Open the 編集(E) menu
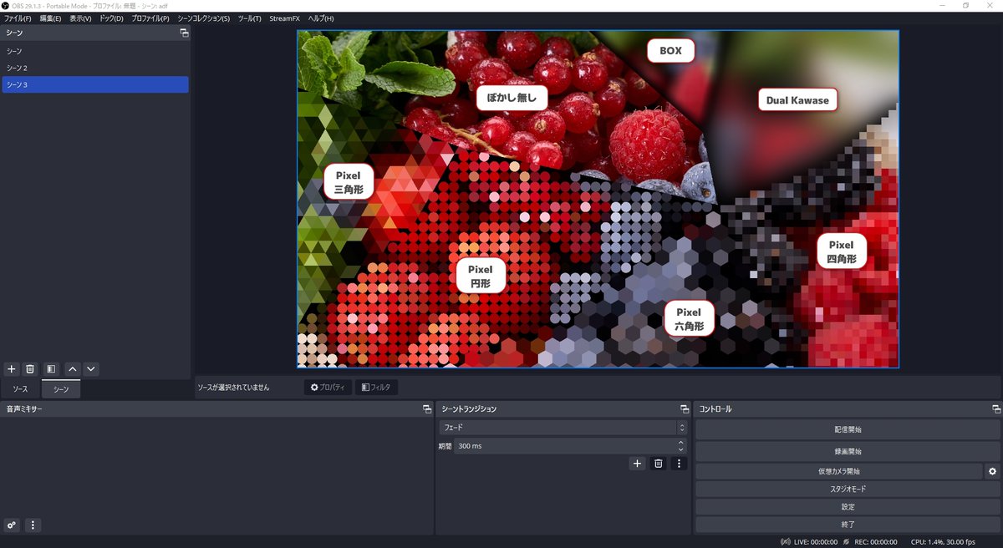This screenshot has width=1003, height=548. coord(50,18)
